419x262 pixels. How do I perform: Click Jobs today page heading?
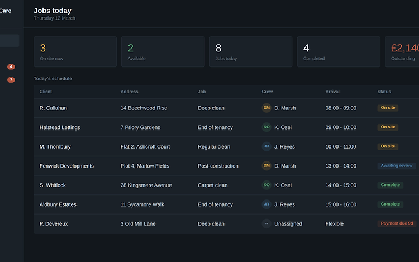[x=53, y=11]
